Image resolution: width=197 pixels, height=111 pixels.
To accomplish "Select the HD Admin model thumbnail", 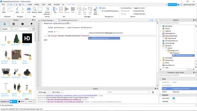I will coord(27,38).
